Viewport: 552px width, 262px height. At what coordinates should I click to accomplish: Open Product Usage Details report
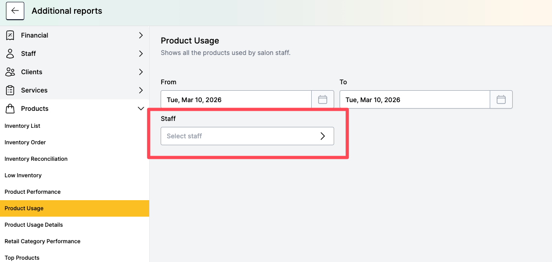[x=34, y=225]
